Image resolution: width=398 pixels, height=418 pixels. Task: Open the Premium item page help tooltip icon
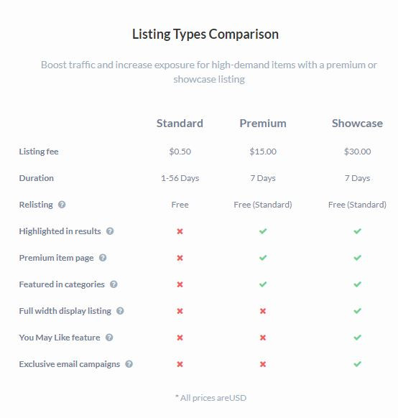[x=103, y=258]
